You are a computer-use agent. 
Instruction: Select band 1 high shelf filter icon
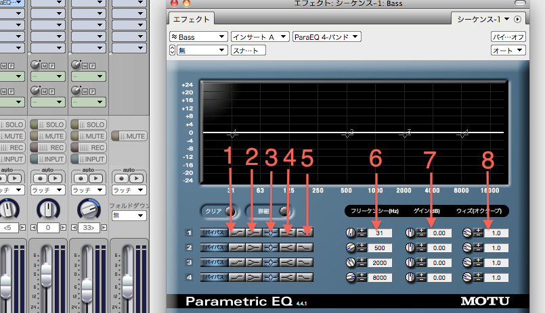[x=288, y=233]
